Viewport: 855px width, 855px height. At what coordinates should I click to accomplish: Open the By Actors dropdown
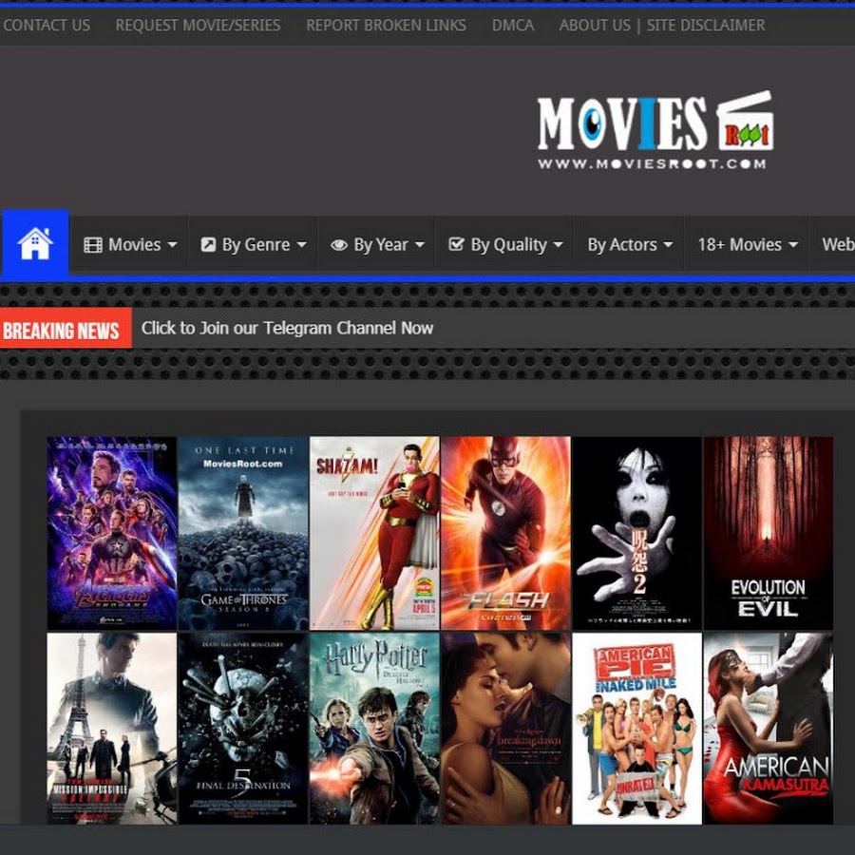coord(629,245)
